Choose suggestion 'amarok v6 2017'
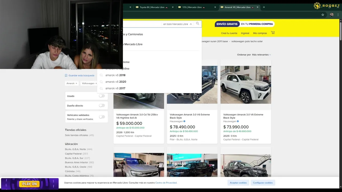 (x=115, y=88)
